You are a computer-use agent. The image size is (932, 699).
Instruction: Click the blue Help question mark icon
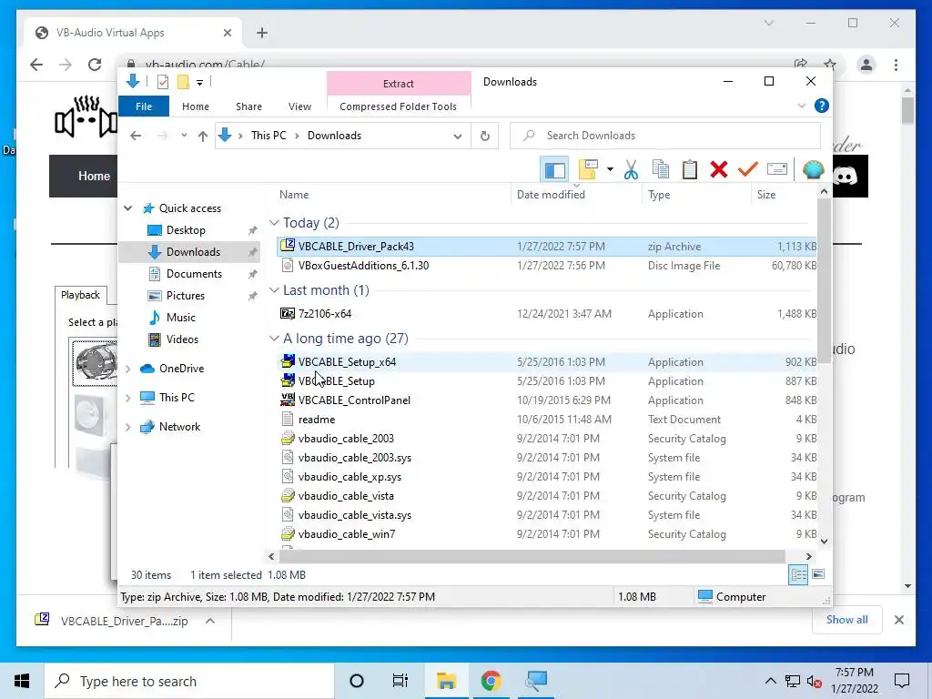tap(822, 106)
